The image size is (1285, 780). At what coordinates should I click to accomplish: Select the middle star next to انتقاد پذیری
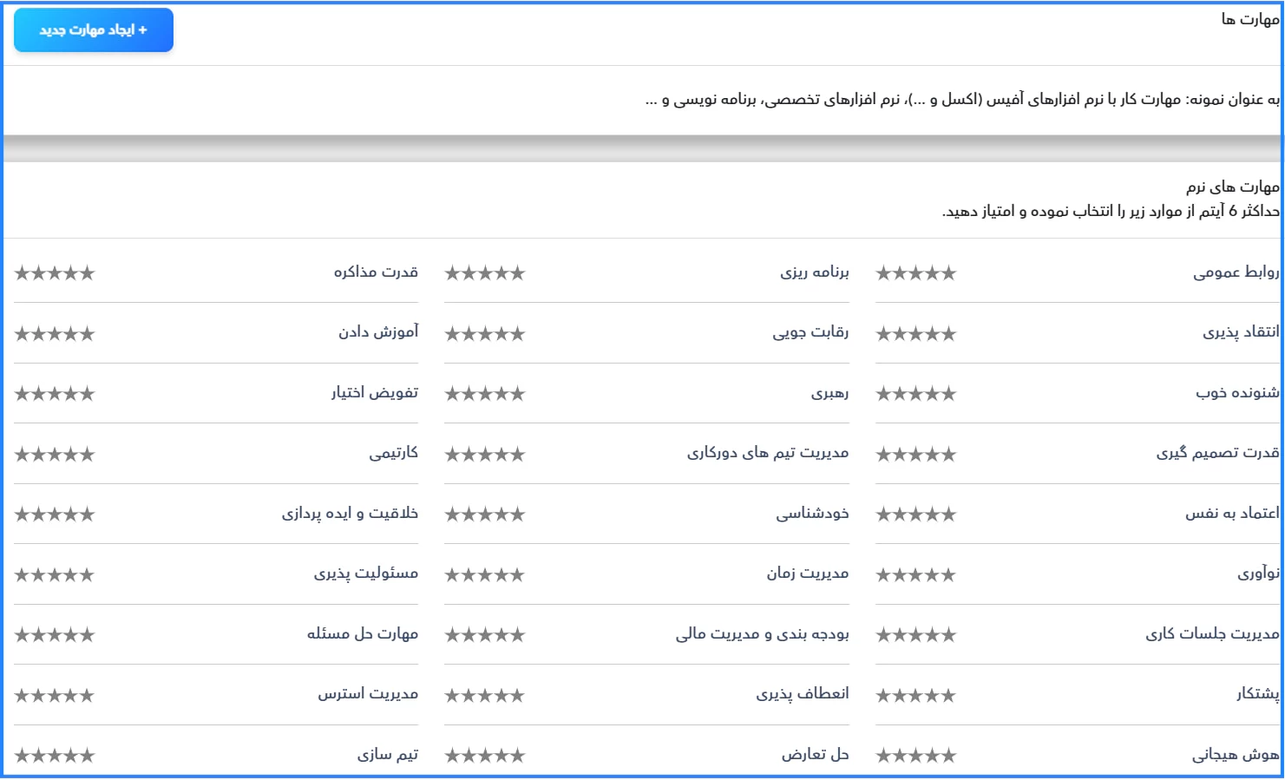(915, 334)
